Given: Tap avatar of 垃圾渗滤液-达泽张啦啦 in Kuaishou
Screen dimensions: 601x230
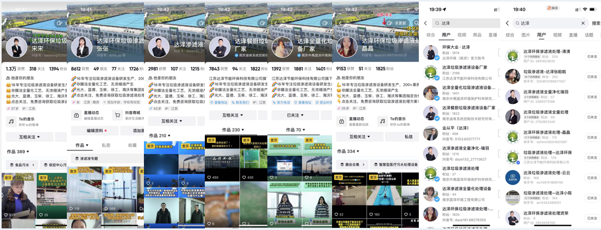Looking at the screenshot, I should tap(513, 76).
